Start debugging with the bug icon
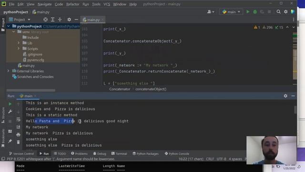Image resolution: width=305 pixels, height=172 pixels. [x=255, y=12]
